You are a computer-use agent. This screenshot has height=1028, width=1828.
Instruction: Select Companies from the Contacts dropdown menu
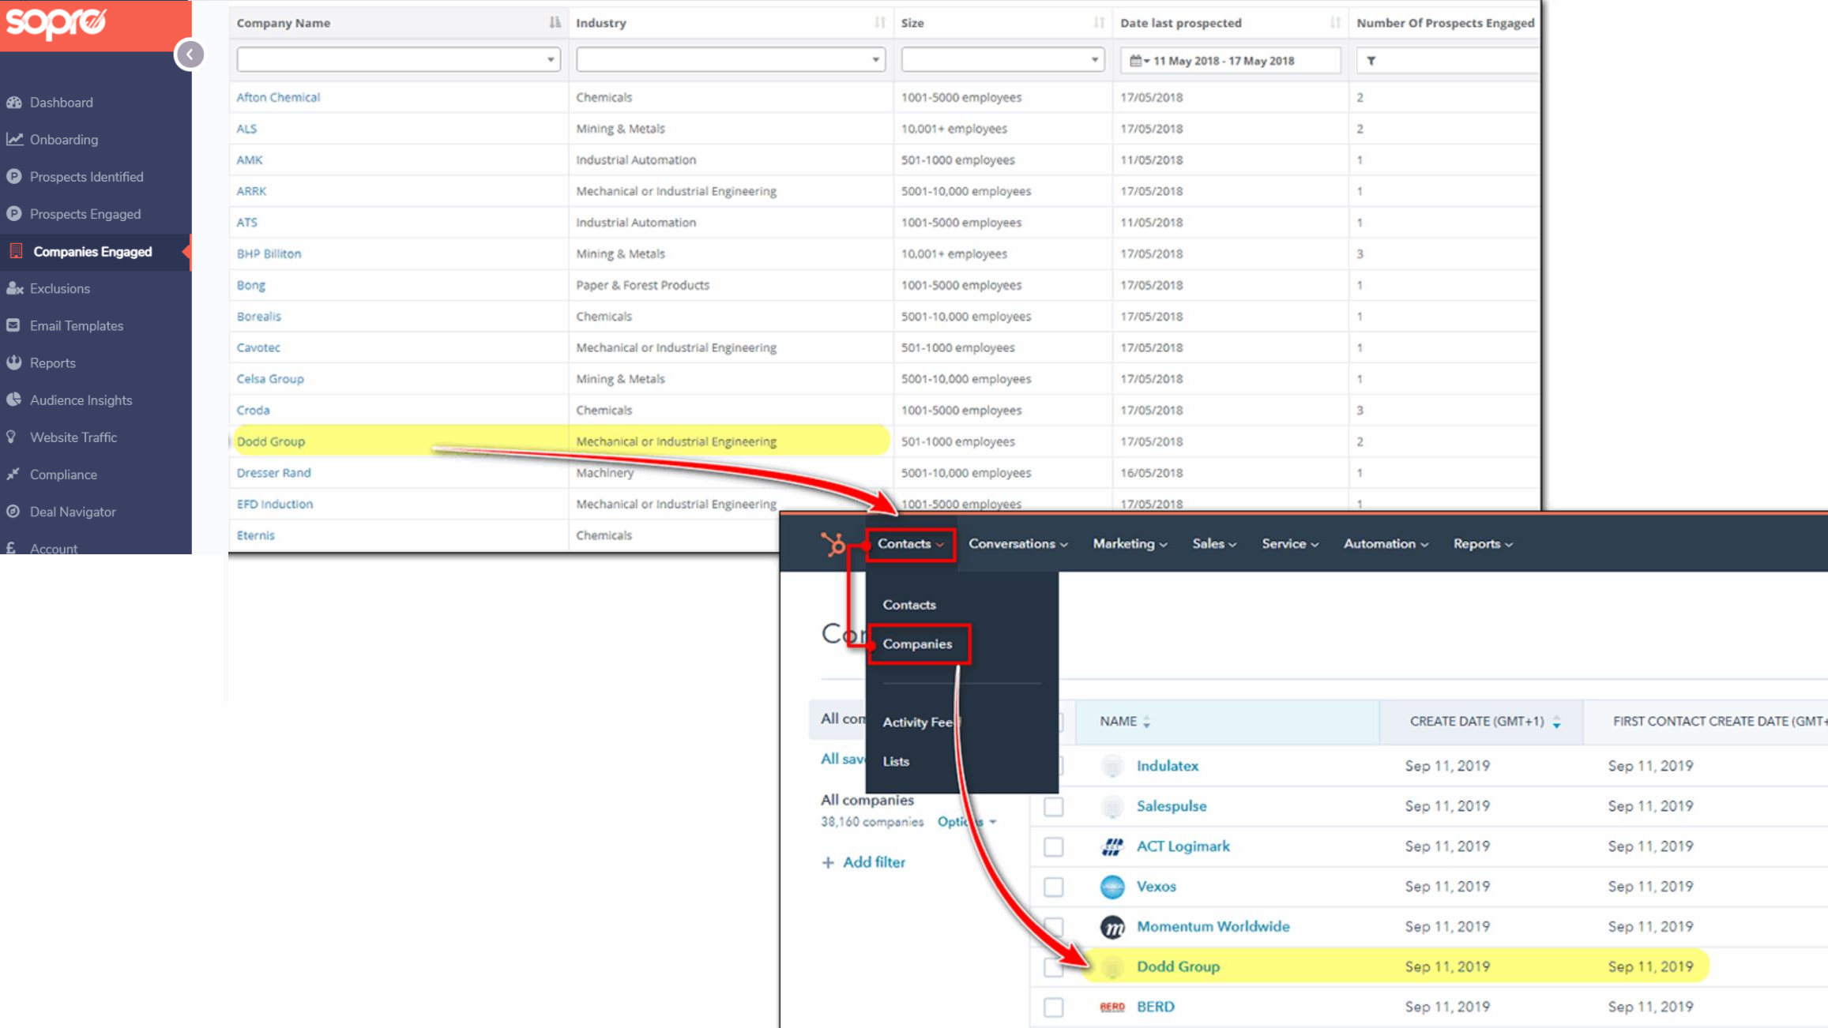click(x=918, y=643)
